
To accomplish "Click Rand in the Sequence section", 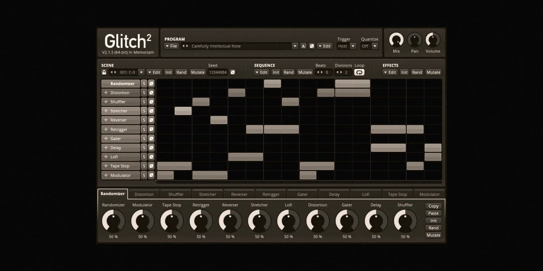I will 289,72.
